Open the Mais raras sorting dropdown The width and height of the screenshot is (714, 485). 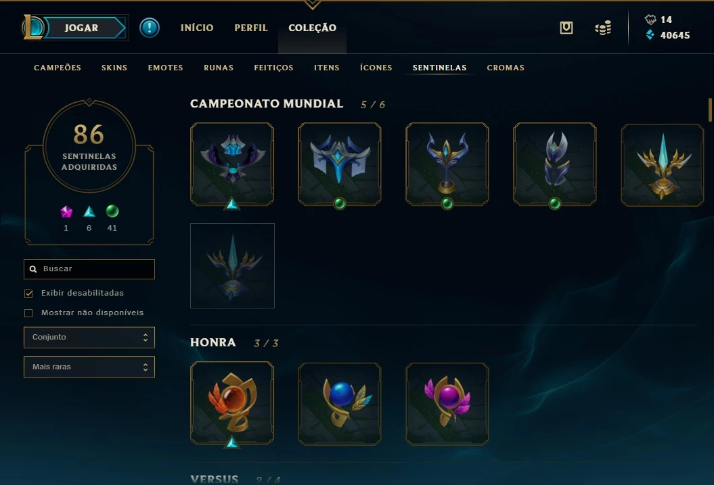(x=89, y=367)
